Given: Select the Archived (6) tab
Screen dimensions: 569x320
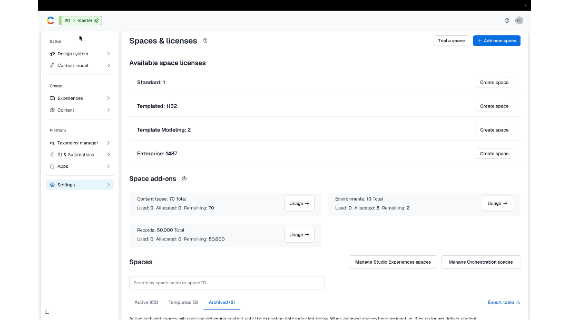Looking at the screenshot, I should click(222, 302).
